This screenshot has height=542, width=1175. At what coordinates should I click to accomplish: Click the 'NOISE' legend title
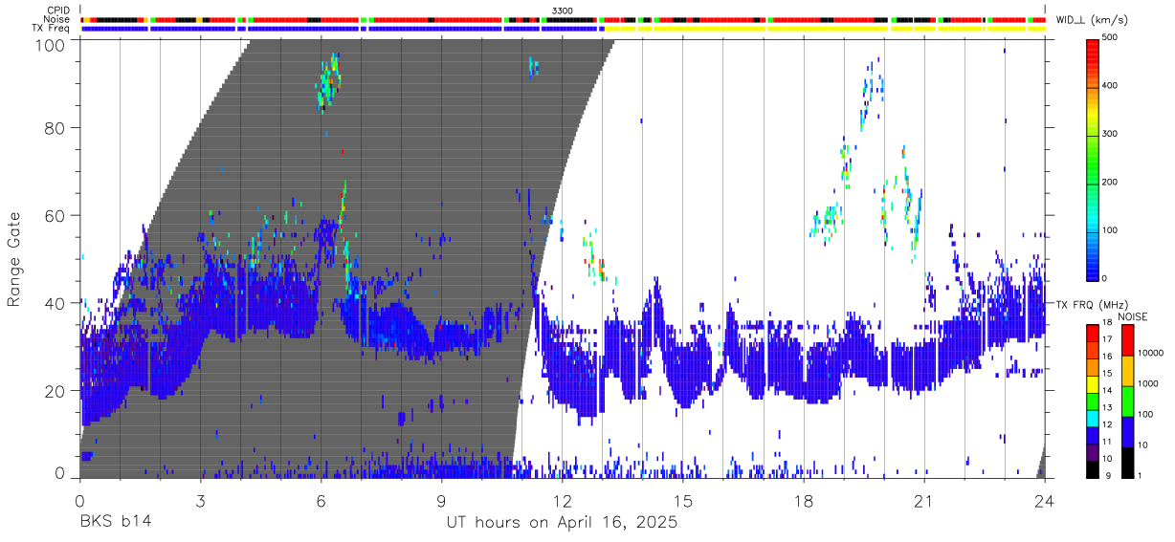point(1134,316)
